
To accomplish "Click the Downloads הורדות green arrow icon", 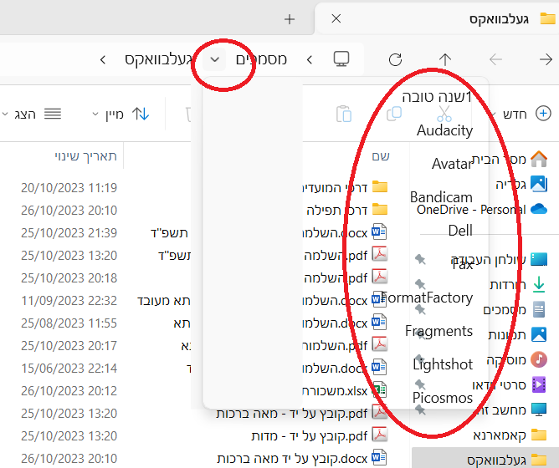I will pos(539,285).
